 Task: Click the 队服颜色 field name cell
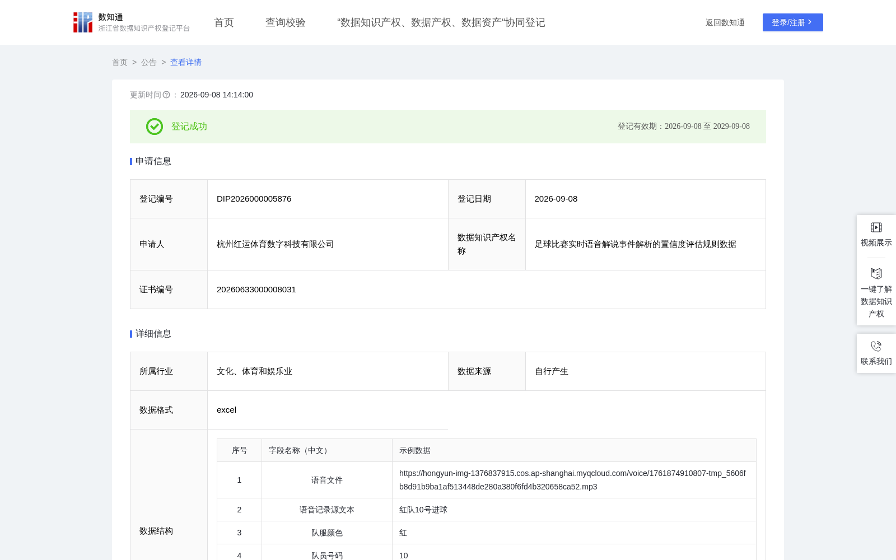point(327,533)
